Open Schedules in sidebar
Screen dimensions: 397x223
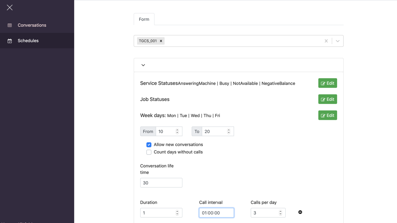[28, 41]
